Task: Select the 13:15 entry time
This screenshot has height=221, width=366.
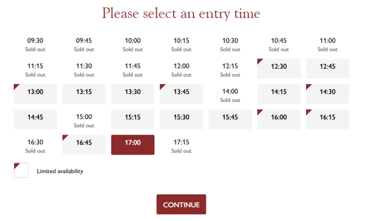Action: [x=84, y=94]
